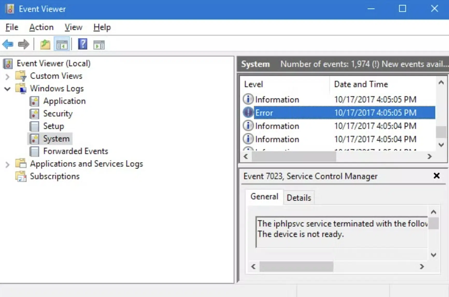This screenshot has width=449, height=297.
Task: Click the event list scrollbar down arrow
Action: [x=441, y=145]
